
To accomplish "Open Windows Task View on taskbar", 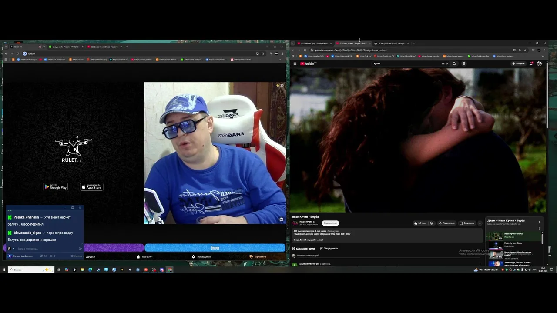I will tap(58, 270).
